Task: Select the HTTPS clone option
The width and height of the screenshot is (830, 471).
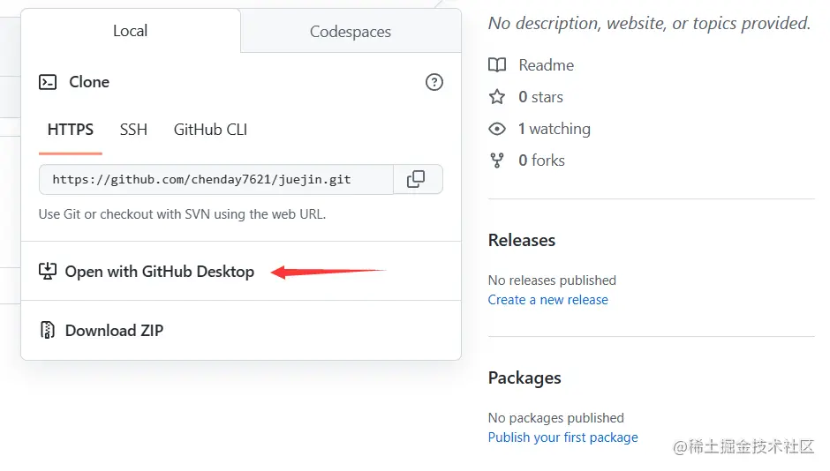Action: (71, 130)
